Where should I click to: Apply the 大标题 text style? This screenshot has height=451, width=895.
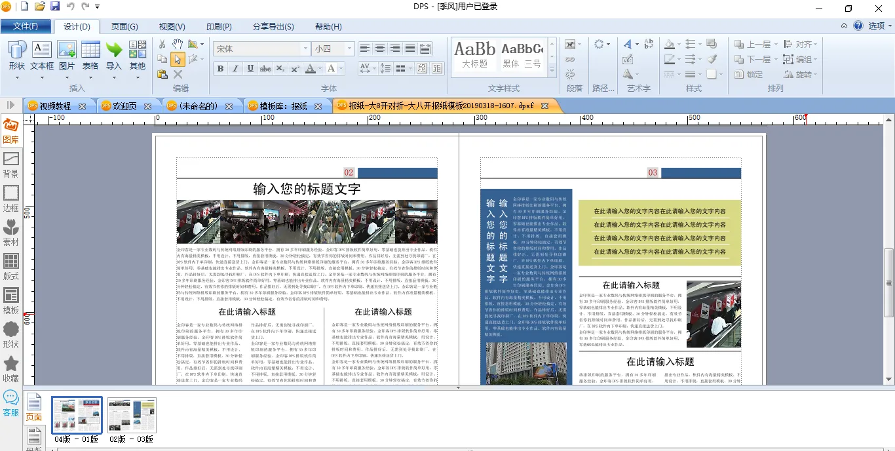click(x=475, y=55)
